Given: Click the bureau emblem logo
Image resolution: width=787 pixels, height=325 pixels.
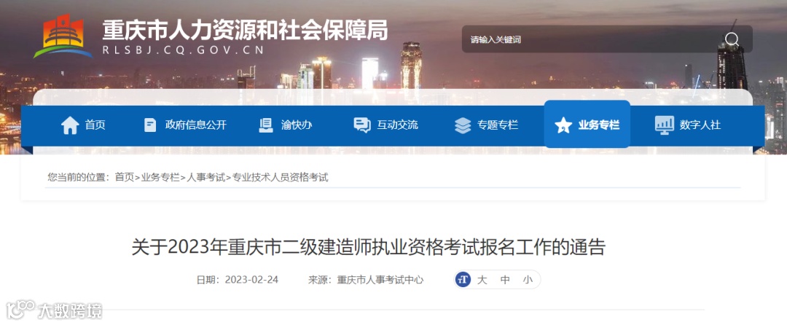Looking at the screenshot, I should coord(63,36).
